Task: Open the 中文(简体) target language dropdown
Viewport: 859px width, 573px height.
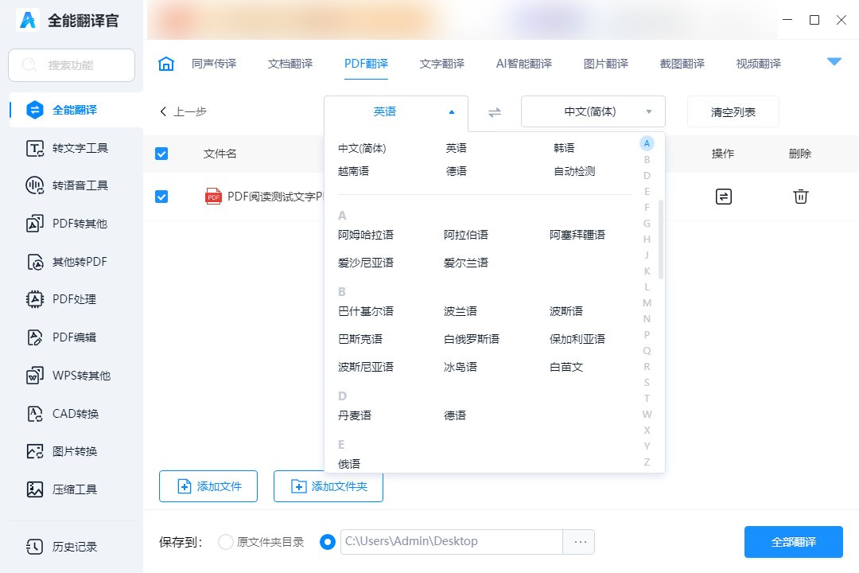Action: [x=593, y=111]
